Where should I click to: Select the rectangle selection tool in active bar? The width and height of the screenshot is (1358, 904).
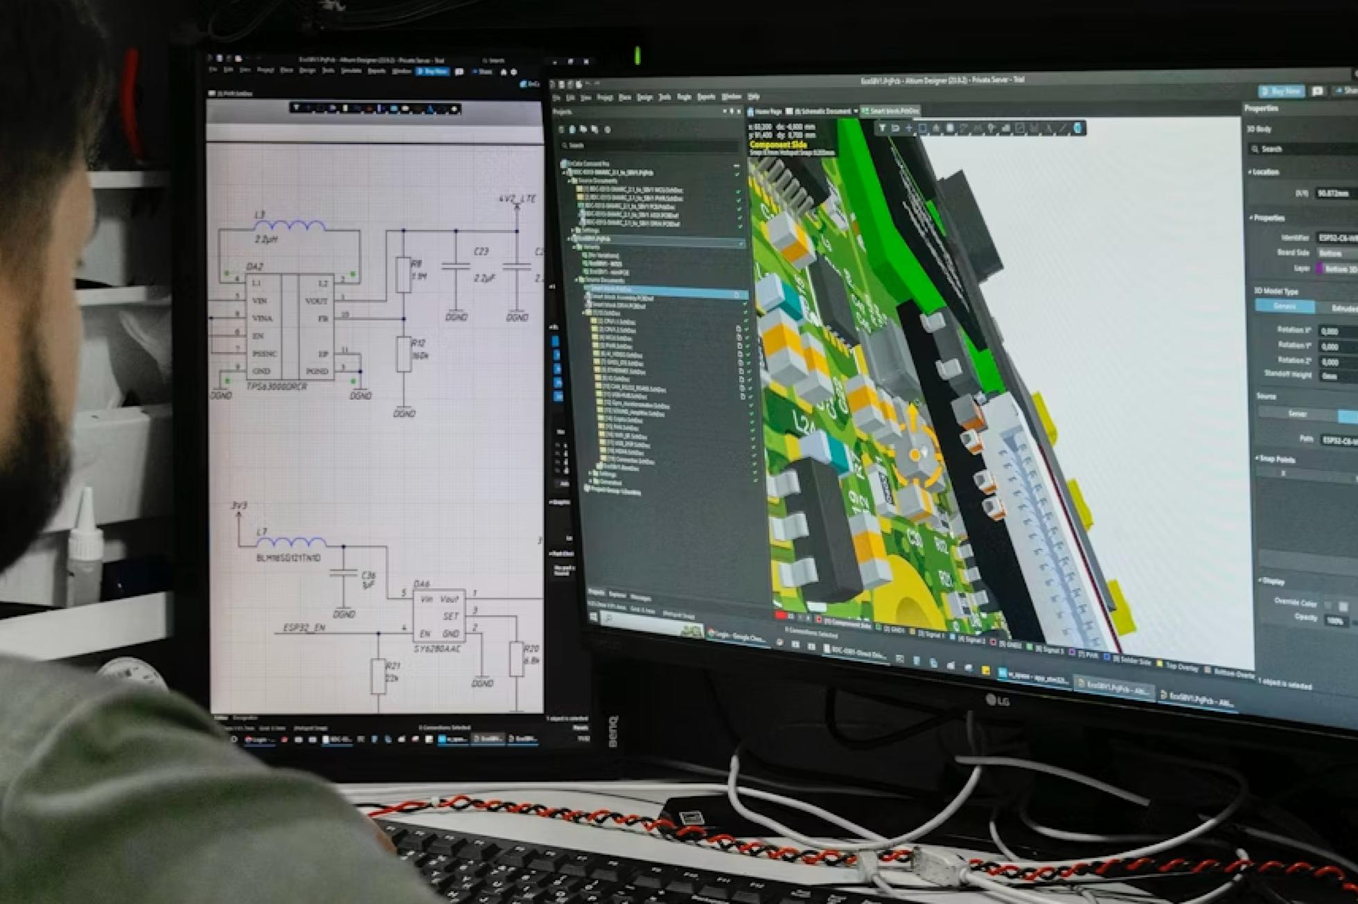[923, 128]
